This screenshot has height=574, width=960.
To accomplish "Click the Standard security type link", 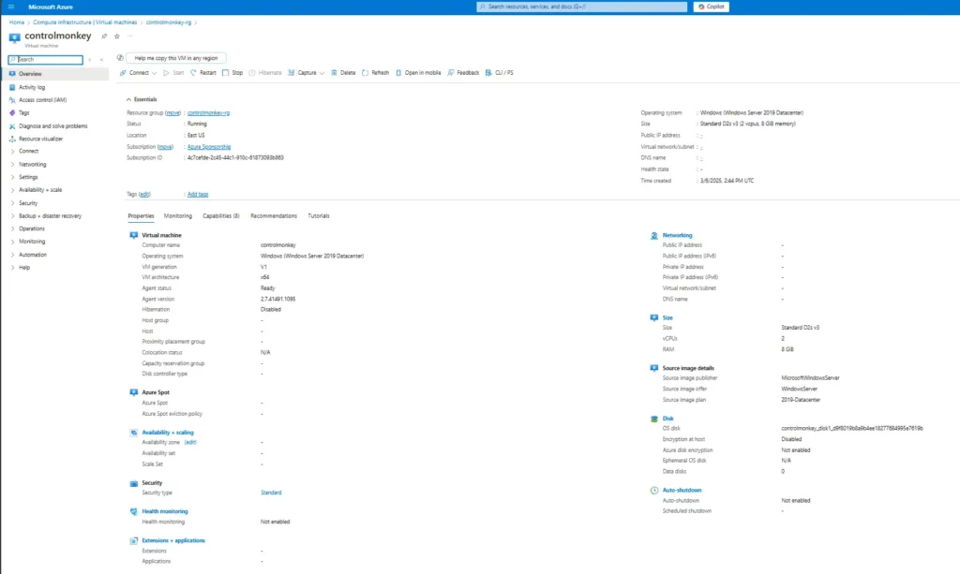I will [271, 493].
